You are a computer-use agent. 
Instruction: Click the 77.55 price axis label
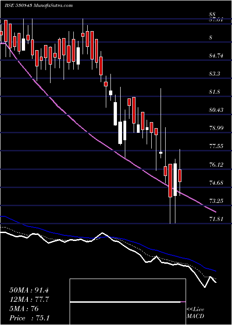pos(216,146)
